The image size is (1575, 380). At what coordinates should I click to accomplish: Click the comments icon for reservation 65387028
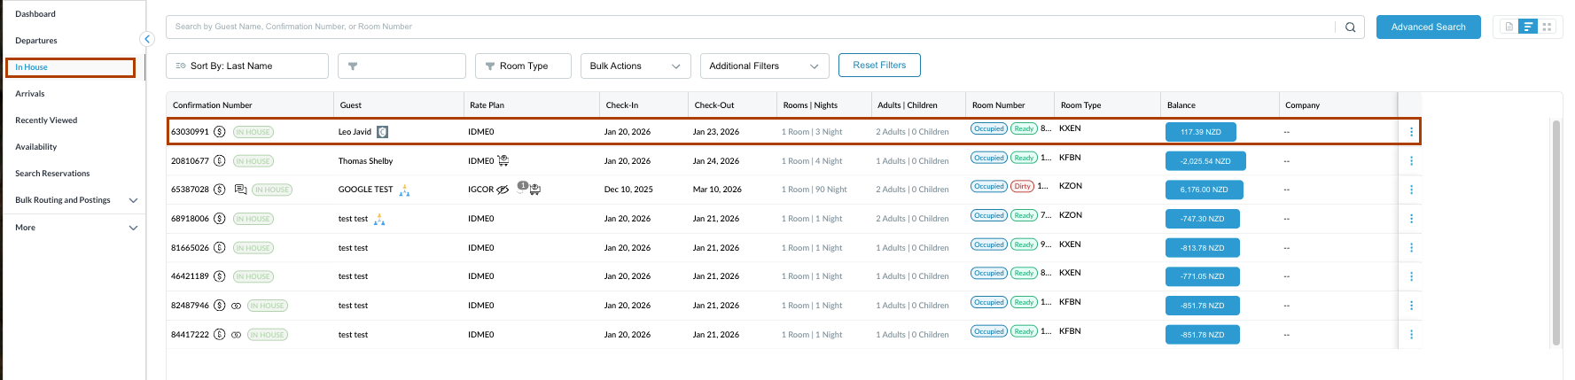pos(240,190)
